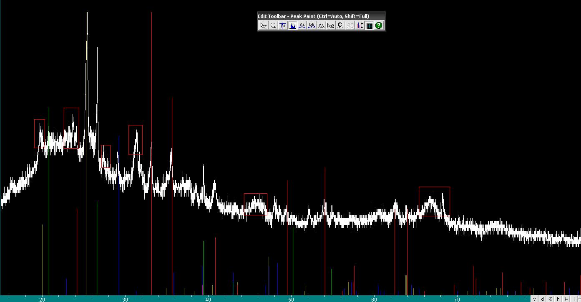The width and height of the screenshot is (581, 302).
Task: Click the 'v' button in bottom-right corner
Action: click(x=534, y=299)
